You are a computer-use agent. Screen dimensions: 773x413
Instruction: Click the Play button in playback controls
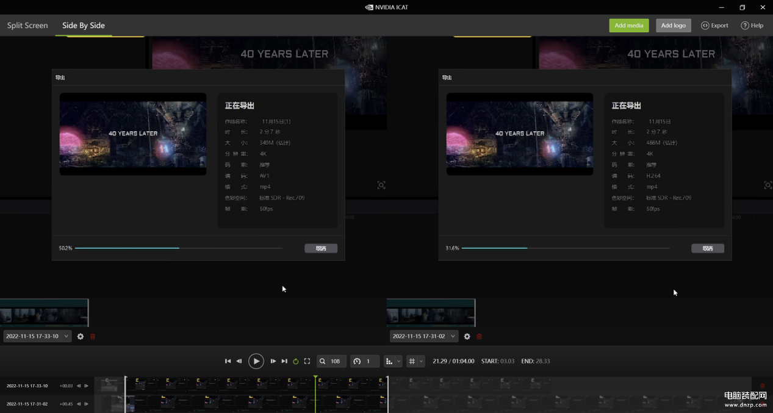[256, 361]
